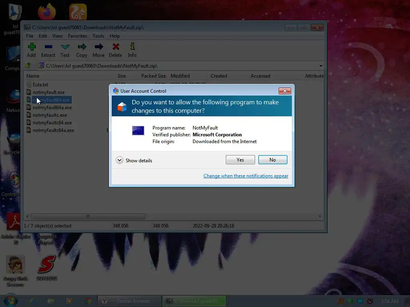Open the Tools menu
410x307 pixels.
click(x=98, y=36)
